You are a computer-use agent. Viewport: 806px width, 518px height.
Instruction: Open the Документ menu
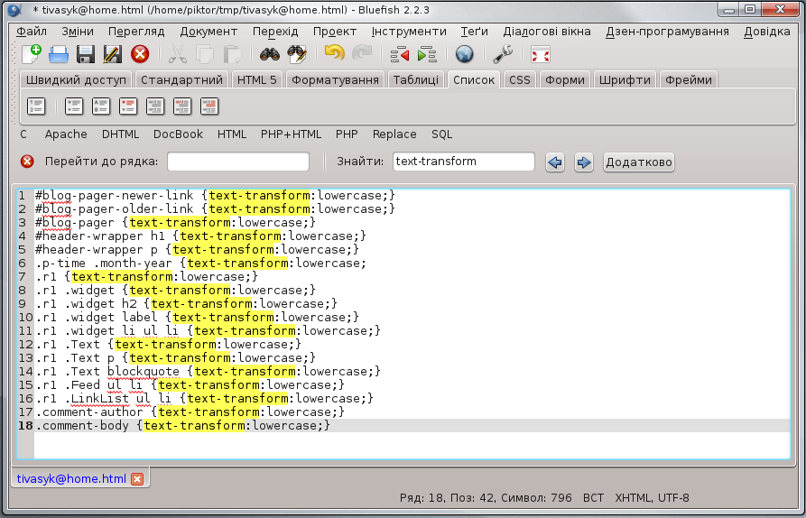coord(208,32)
